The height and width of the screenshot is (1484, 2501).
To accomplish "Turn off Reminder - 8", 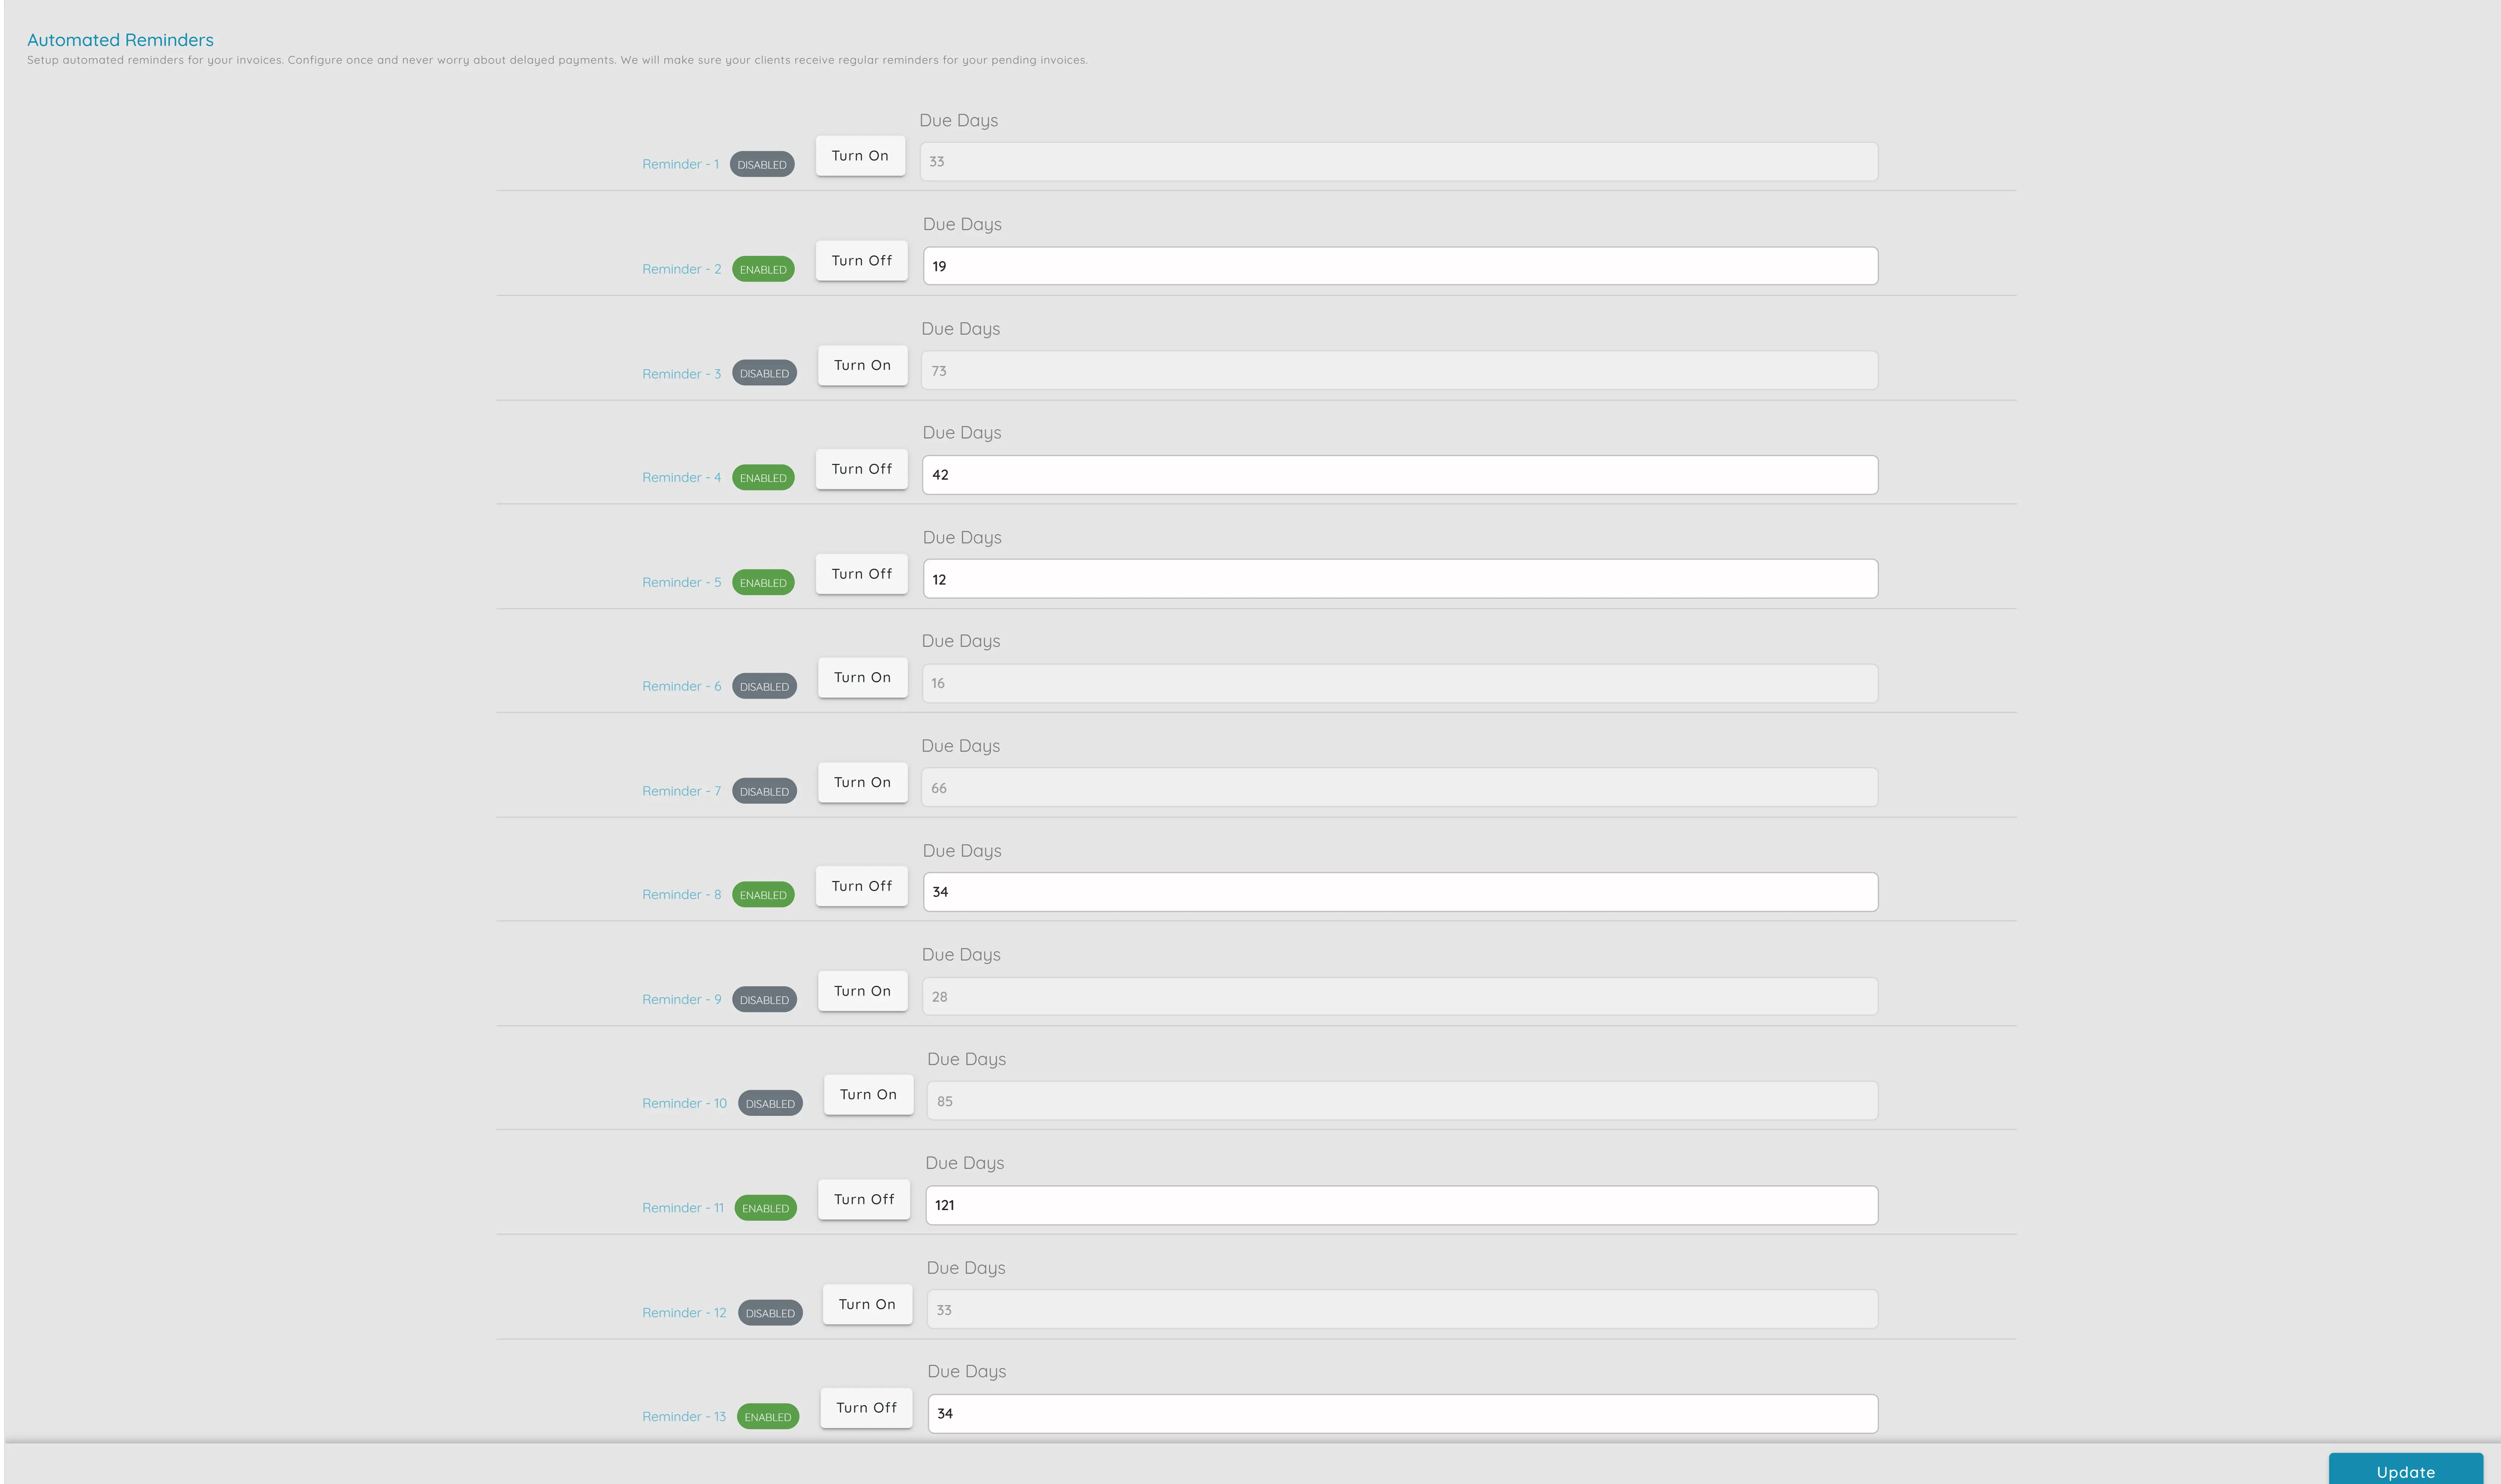I will coord(861,886).
